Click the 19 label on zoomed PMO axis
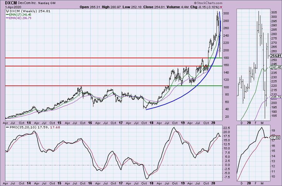Image resolution: width=282 pixels, height=186 pixels. pyautogui.click(x=273, y=130)
